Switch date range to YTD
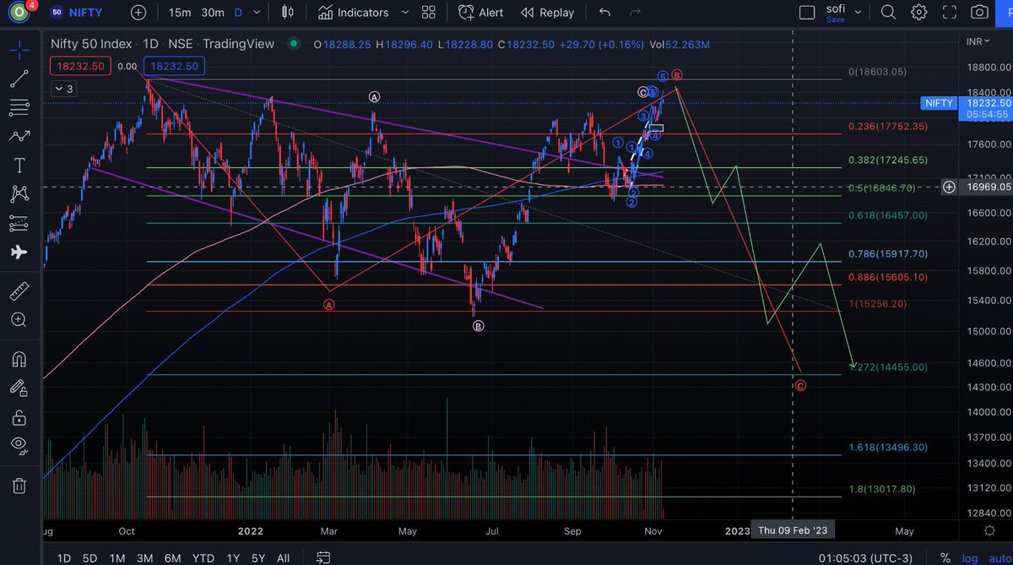The image size is (1013, 565). tap(203, 557)
